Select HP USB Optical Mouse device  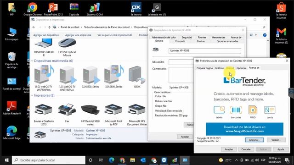(67, 48)
